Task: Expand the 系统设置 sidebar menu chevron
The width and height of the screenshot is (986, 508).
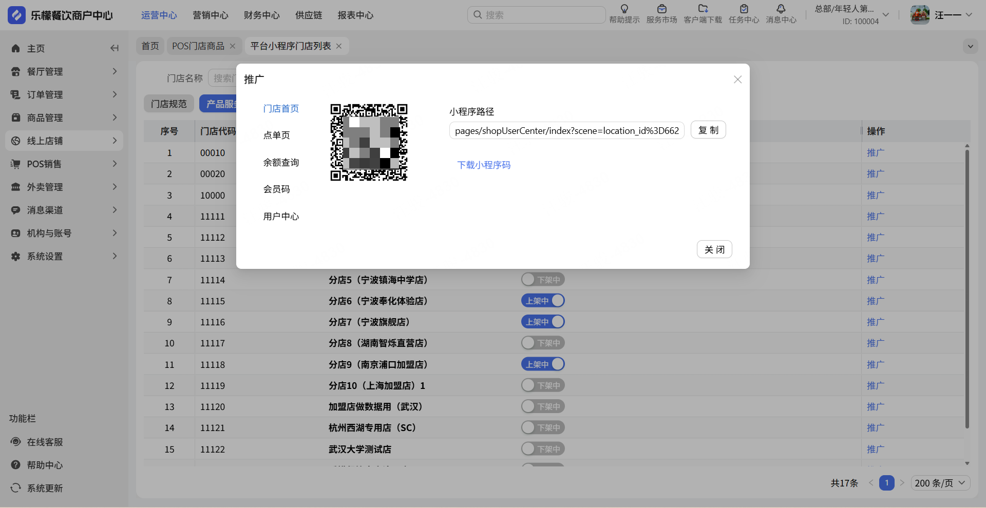Action: click(x=115, y=256)
